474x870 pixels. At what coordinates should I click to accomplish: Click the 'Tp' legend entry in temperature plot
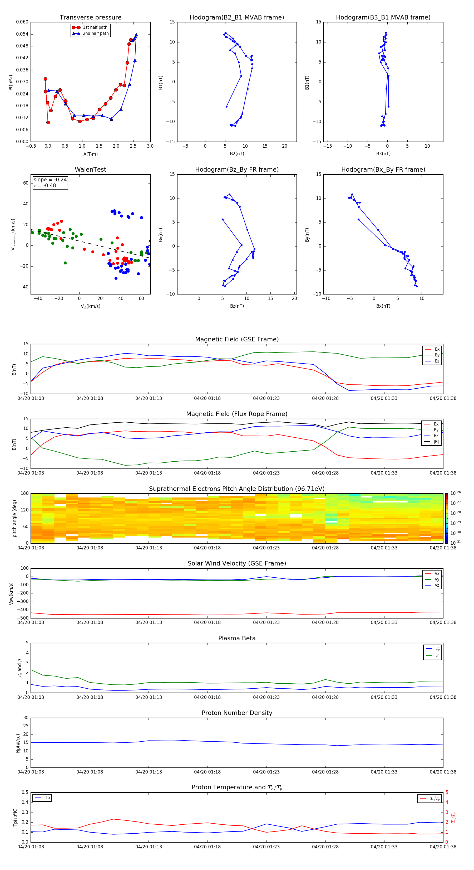coord(42,798)
